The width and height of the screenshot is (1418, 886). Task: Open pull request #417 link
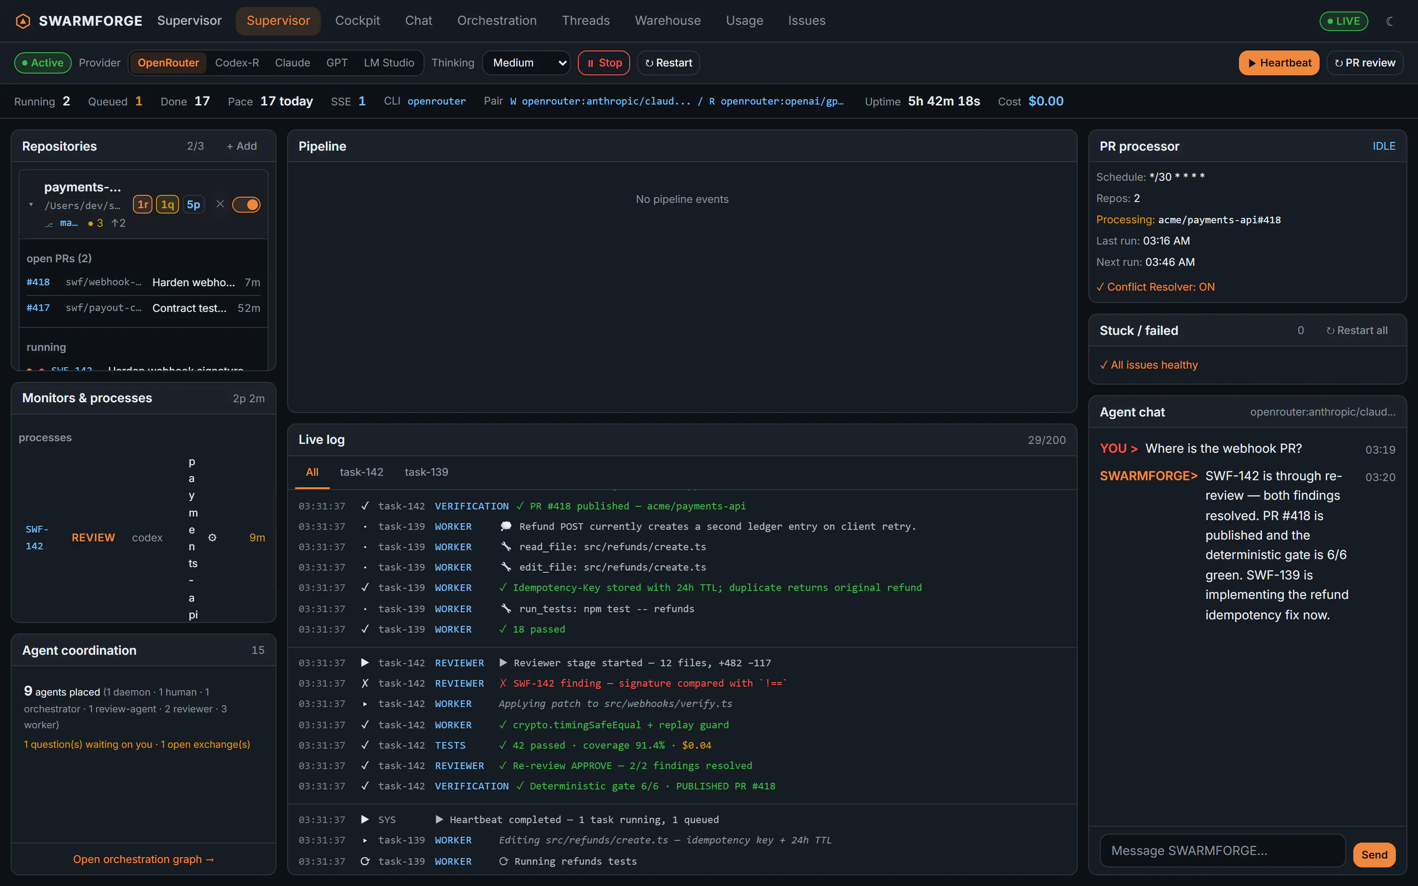click(38, 307)
